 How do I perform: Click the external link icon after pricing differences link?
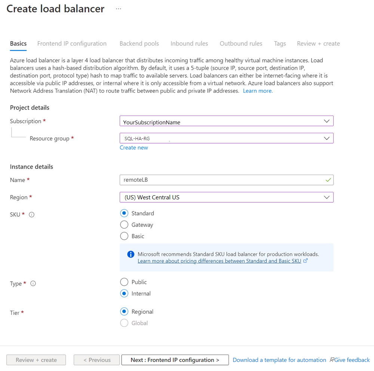click(306, 261)
